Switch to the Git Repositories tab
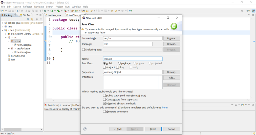This screenshot has height=135, width=256. (25, 15)
